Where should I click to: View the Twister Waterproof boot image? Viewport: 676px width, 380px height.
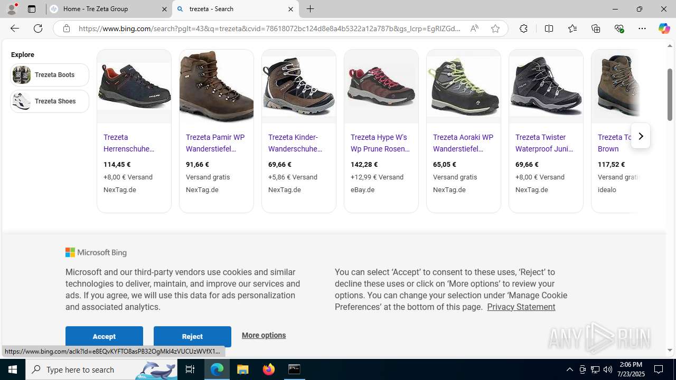click(546, 87)
